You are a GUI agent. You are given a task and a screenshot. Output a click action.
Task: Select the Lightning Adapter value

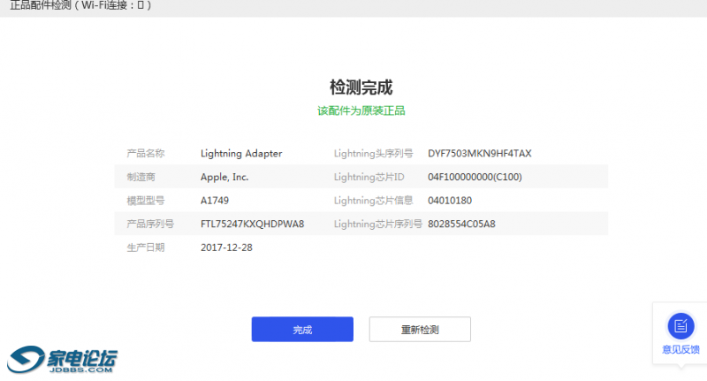(241, 153)
